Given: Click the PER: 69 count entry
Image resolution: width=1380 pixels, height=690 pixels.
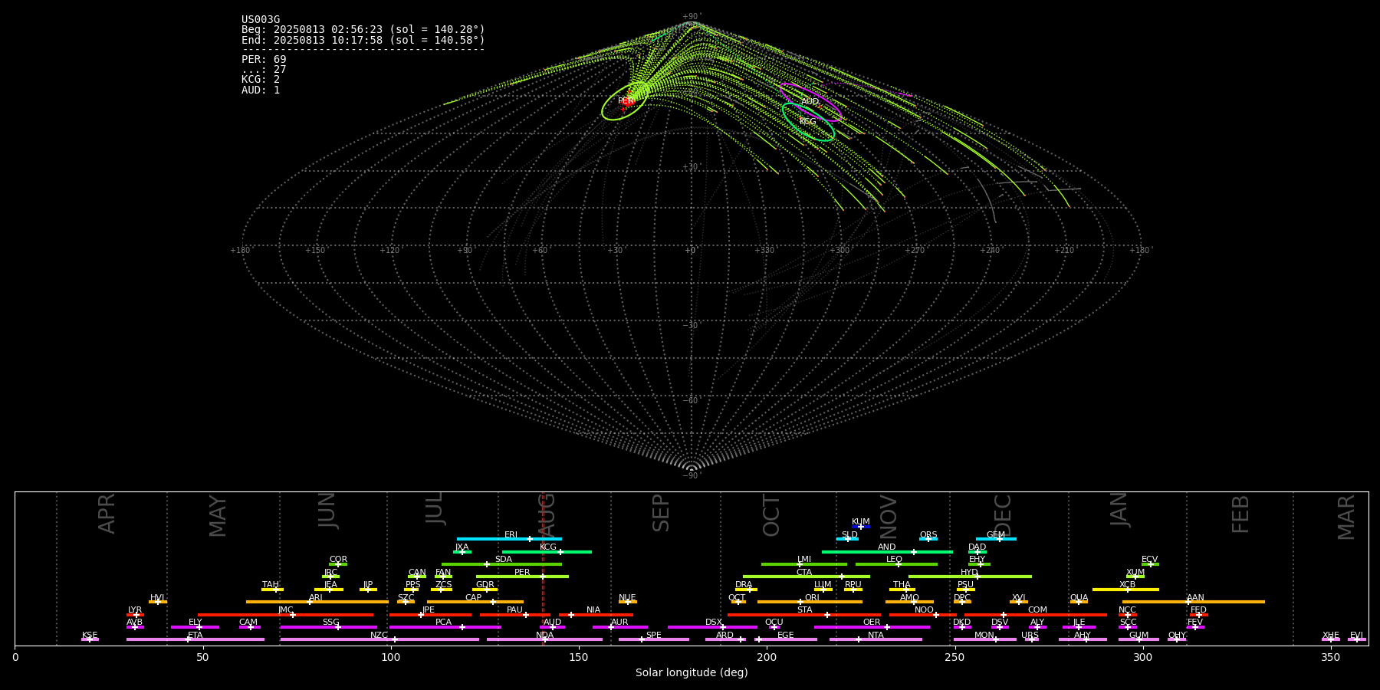Looking at the screenshot, I should point(264,60).
